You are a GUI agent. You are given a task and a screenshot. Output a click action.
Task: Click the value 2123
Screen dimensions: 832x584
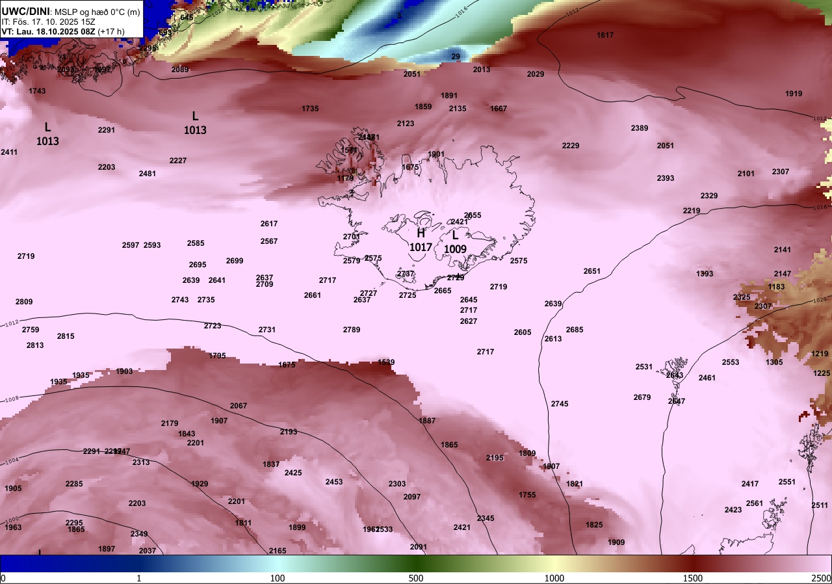click(x=406, y=124)
